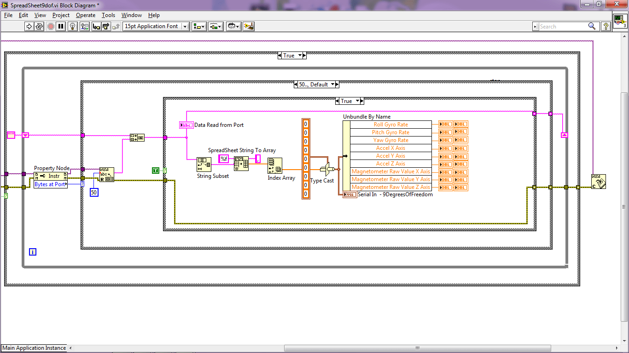This screenshot has height=353, width=629.
Task: Click the vertical scrollbar up arrow
Action: [x=625, y=36]
